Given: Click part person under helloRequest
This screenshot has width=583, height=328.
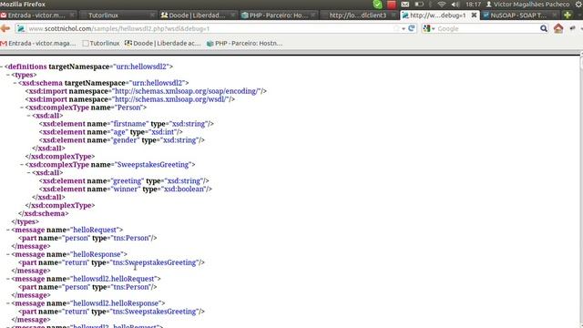Looking at the screenshot, I should (x=87, y=239).
